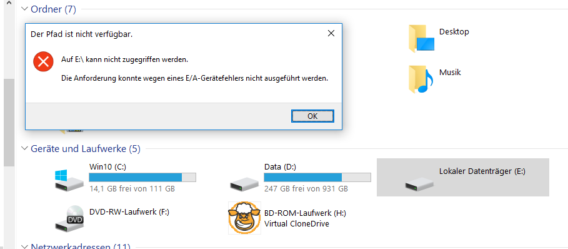Select Lokaler Datenträger (E:) drive icon
The height and width of the screenshot is (249, 568).
pos(419,184)
